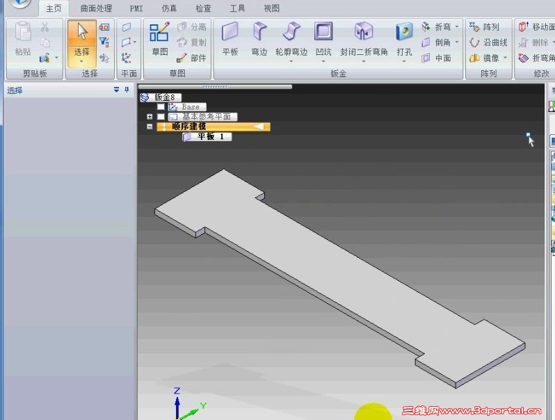Click the 镜像 mirror tool
The width and height of the screenshot is (555, 420).
click(x=484, y=58)
